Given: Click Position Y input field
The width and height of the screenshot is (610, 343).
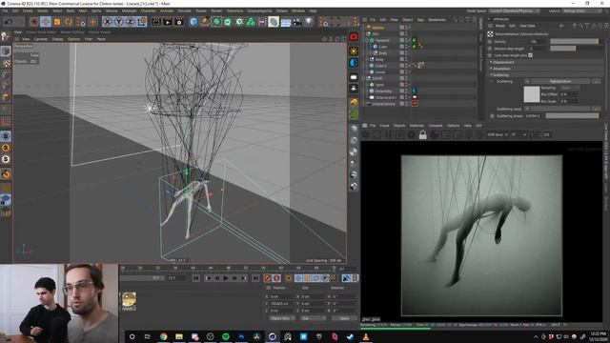Looking at the screenshot, I should tap(281, 303).
